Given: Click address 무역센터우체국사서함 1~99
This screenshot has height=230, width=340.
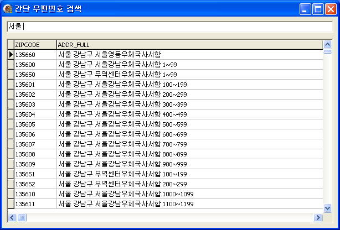Looking at the screenshot, I should [190, 75].
